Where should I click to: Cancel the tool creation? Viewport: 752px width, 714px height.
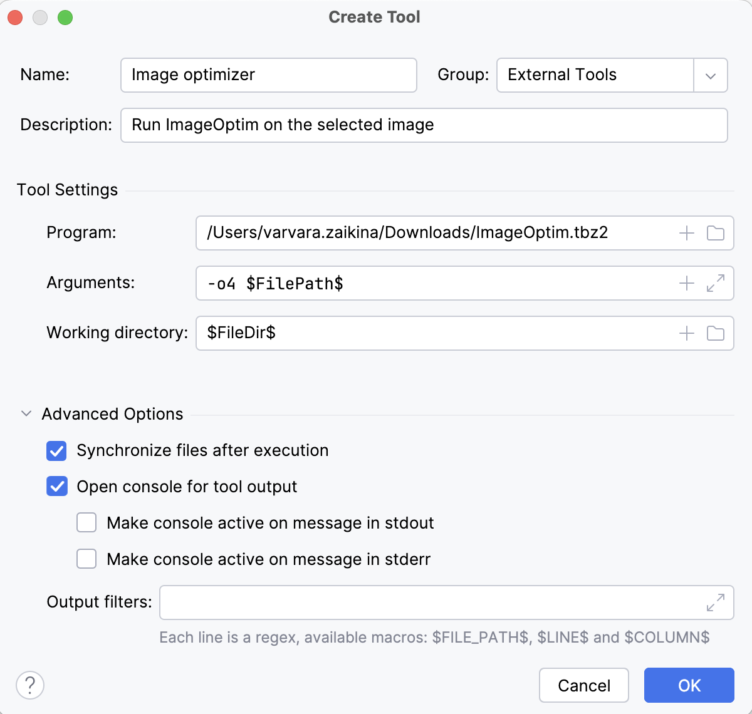pos(583,685)
